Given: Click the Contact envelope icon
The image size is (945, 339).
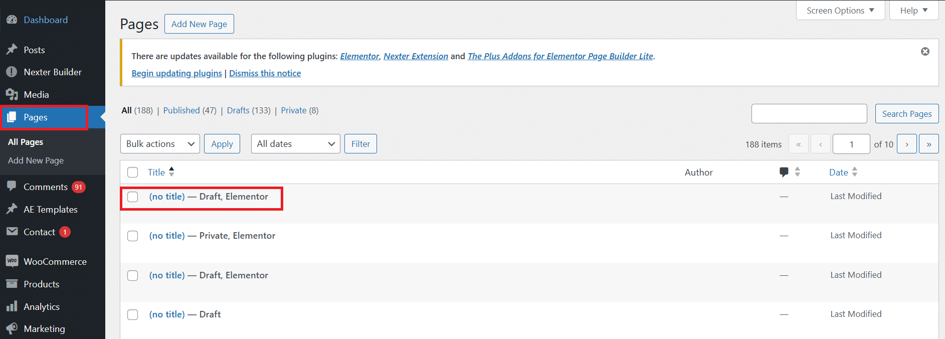Looking at the screenshot, I should point(12,232).
